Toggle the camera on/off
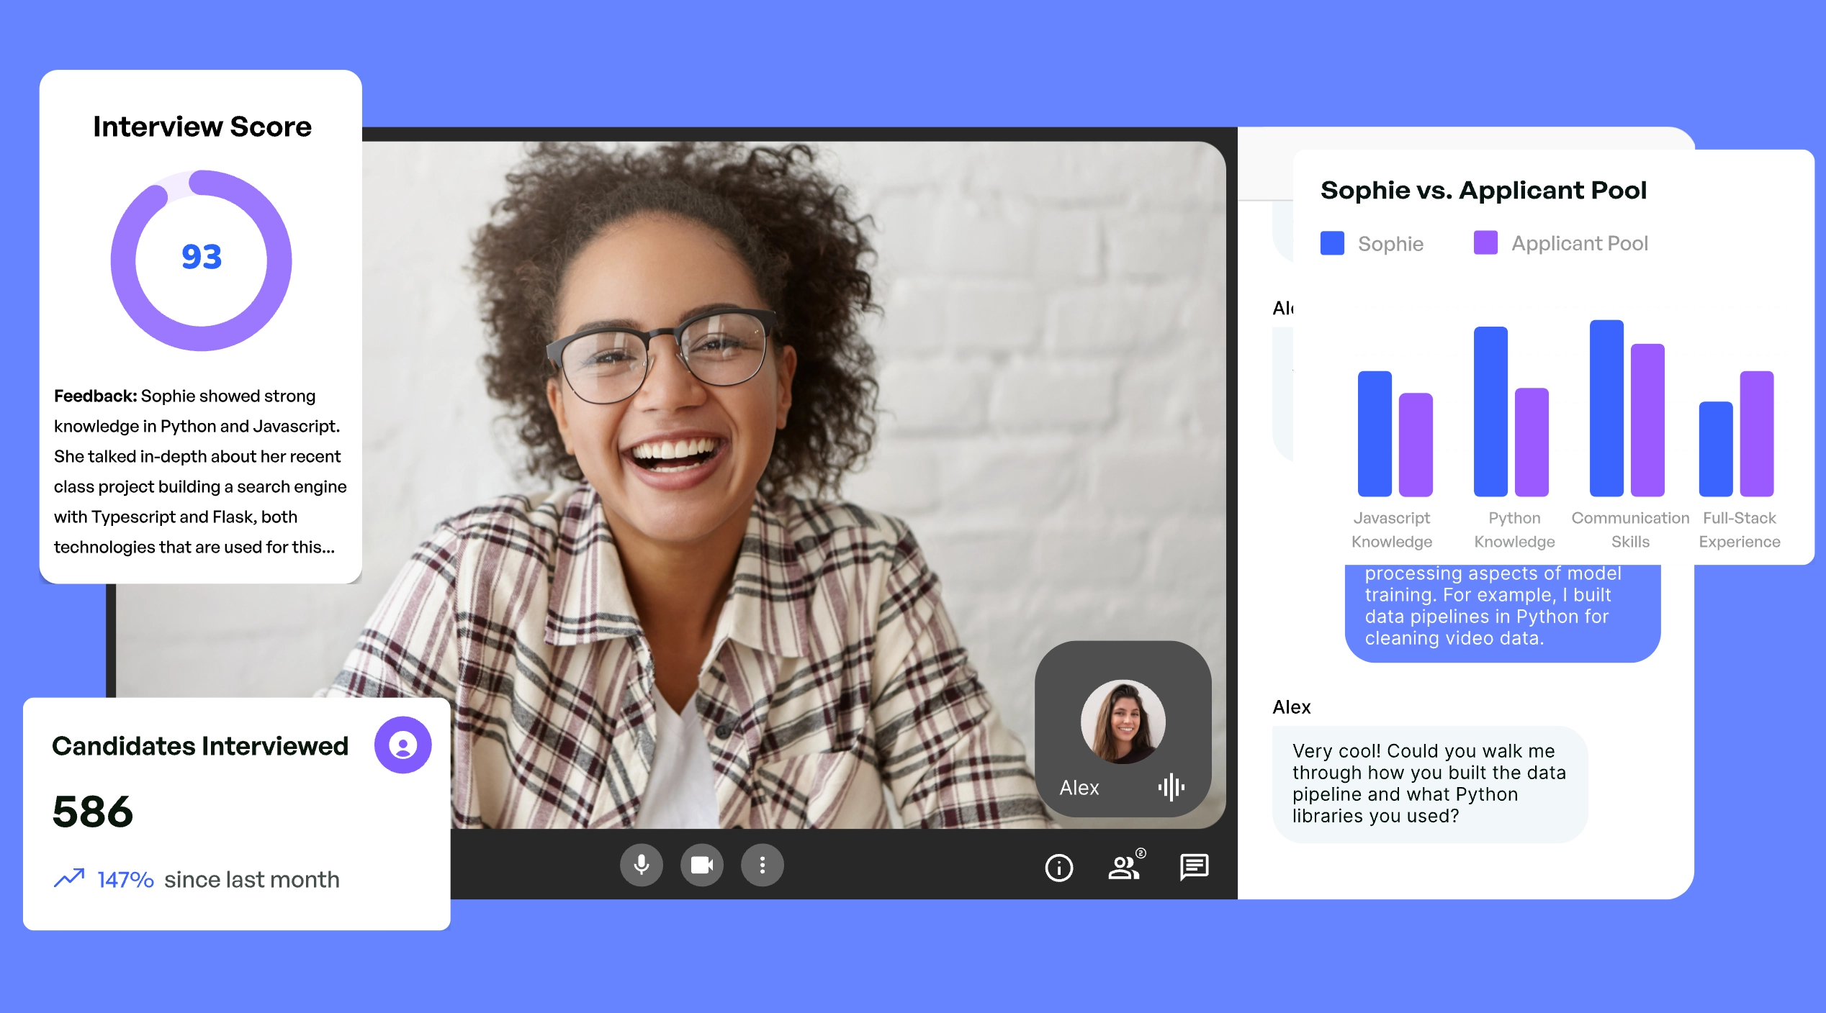 click(x=703, y=863)
